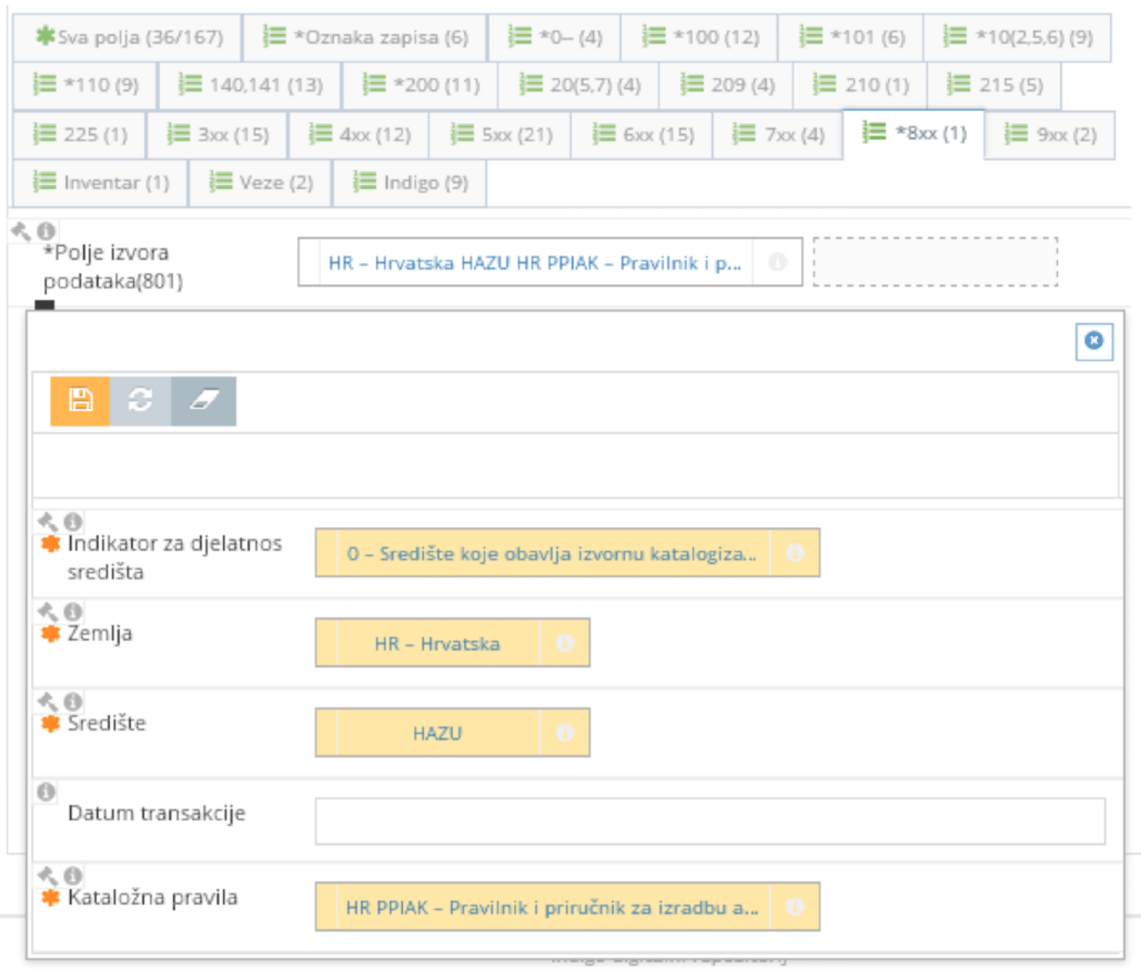Viewport: 1141px width, 976px height.
Task: Click the hammer icon above Kataložna pravila
Action: point(47,874)
